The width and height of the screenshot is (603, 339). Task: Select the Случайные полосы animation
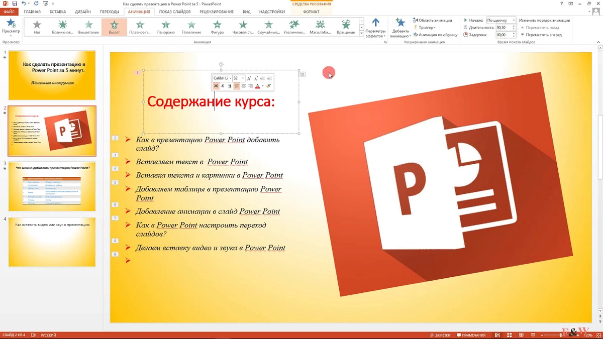268,27
